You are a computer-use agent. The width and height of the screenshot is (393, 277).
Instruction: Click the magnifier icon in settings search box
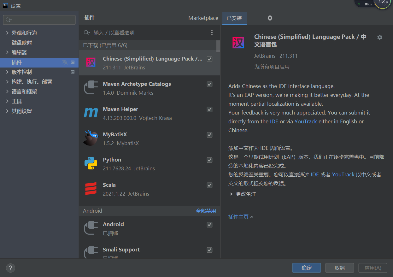pos(9,20)
